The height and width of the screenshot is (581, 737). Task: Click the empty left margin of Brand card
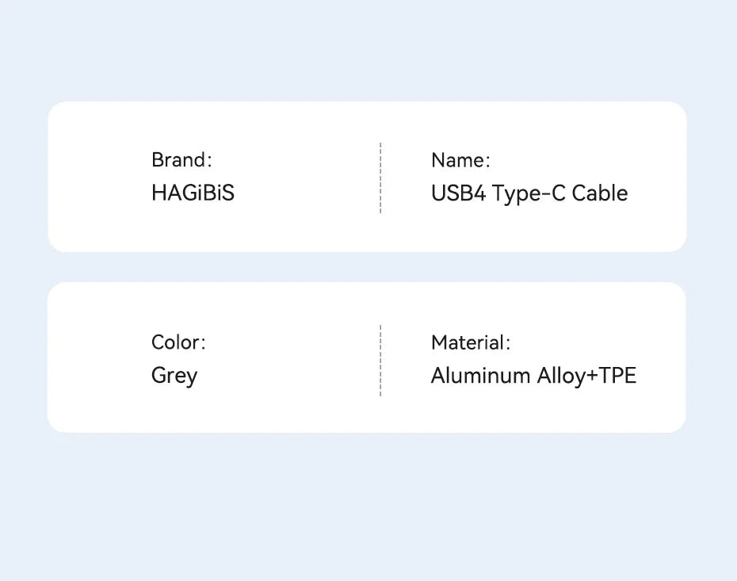point(95,177)
